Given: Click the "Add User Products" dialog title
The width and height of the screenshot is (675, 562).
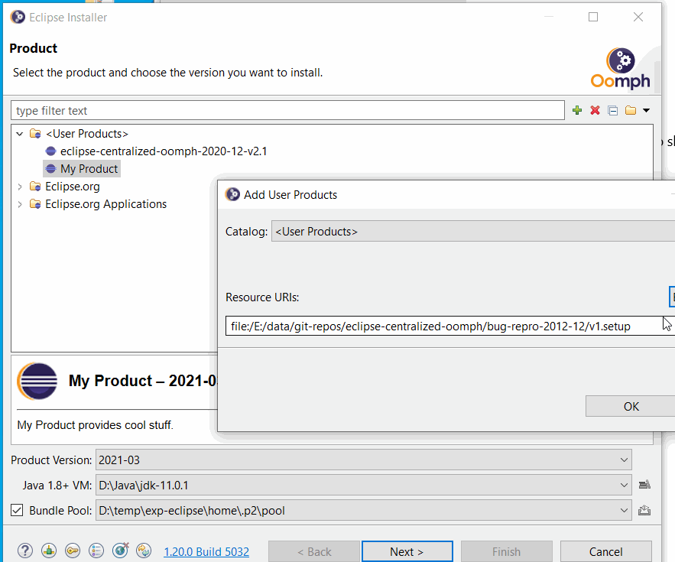Looking at the screenshot, I should click(x=290, y=195).
